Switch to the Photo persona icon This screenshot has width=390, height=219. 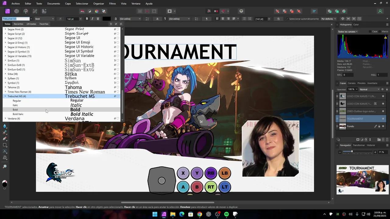point(7,11)
